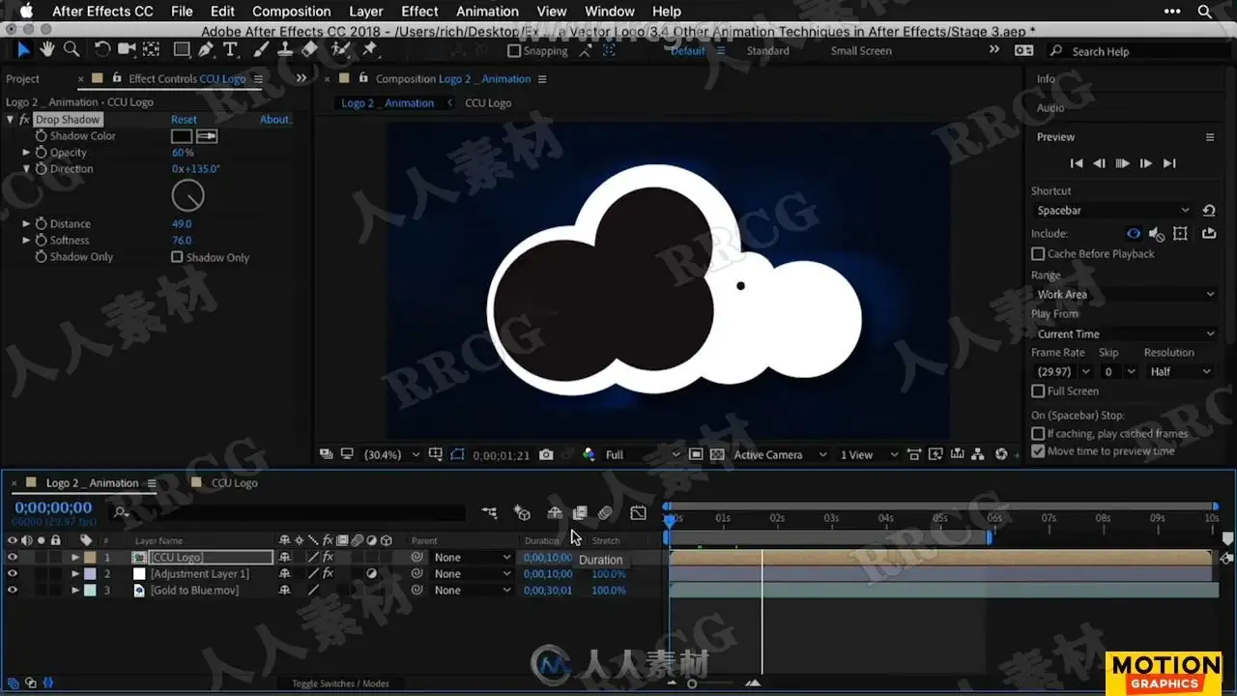Screen dimensions: 1237x696
Task: Switch to the CCU Logo timeline tab
Action: point(234,483)
